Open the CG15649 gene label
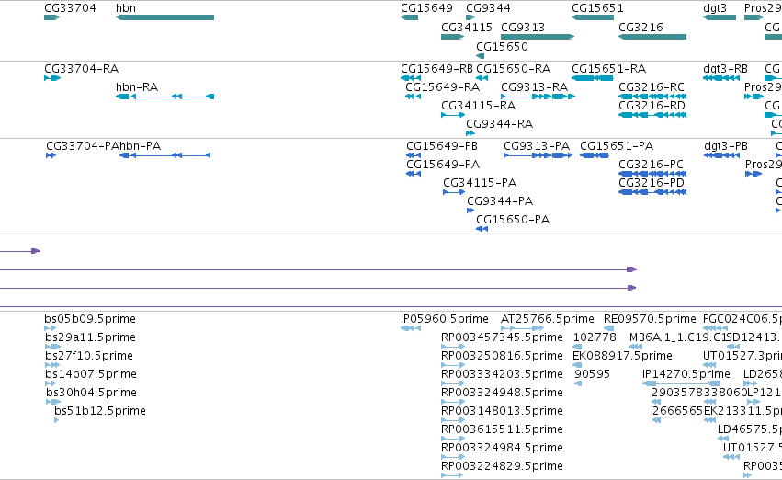 pyautogui.click(x=426, y=8)
